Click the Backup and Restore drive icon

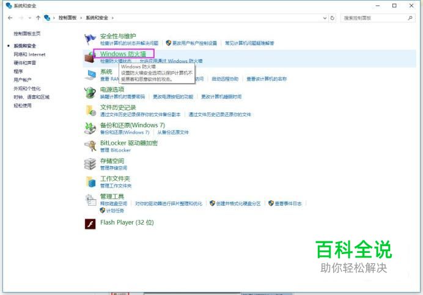(90, 128)
